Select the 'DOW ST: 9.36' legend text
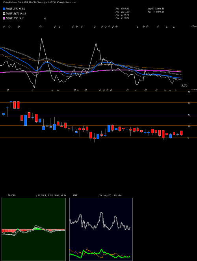The height and width of the screenshot is (261, 197). coord(15,9)
